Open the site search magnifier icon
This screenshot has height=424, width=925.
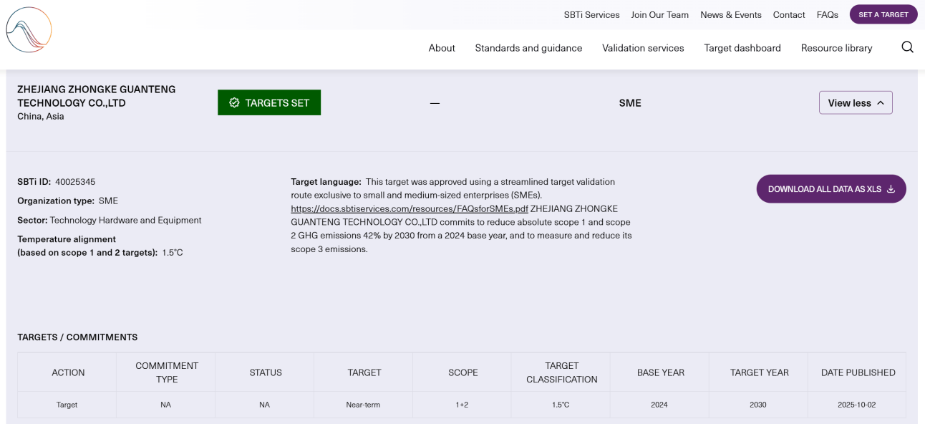(x=907, y=47)
